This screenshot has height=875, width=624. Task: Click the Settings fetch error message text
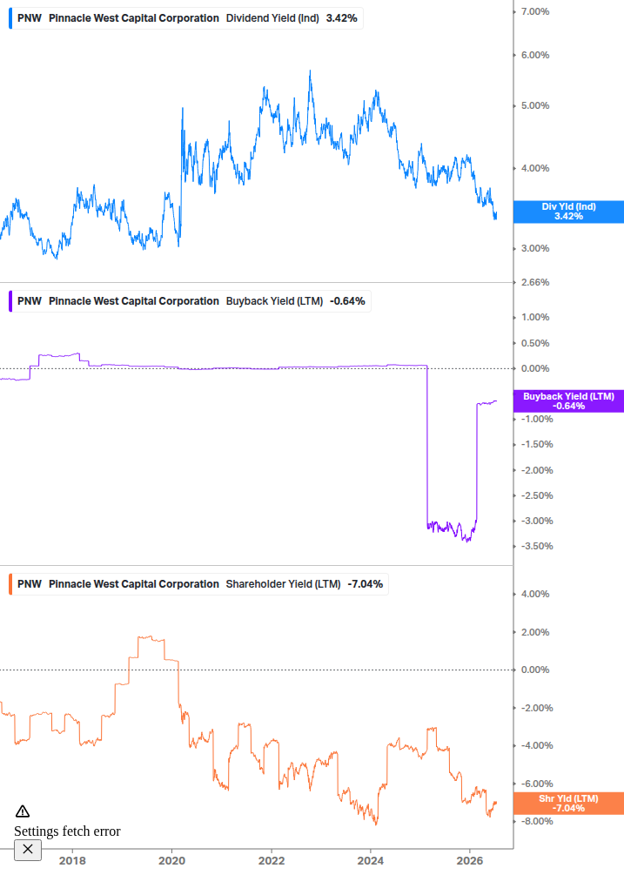coord(68,831)
